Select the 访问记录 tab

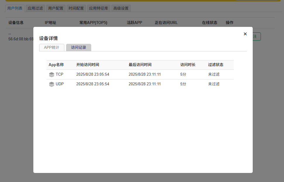point(79,48)
